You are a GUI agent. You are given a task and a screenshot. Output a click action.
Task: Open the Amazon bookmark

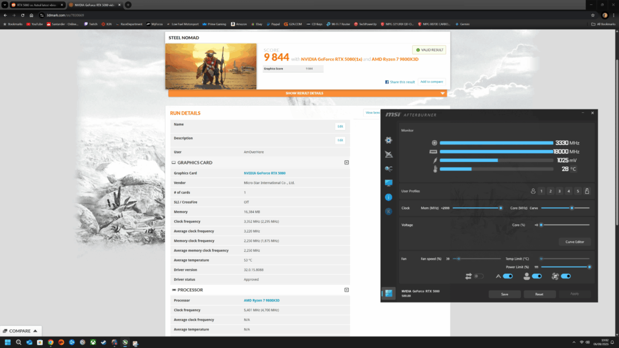pyautogui.click(x=239, y=24)
